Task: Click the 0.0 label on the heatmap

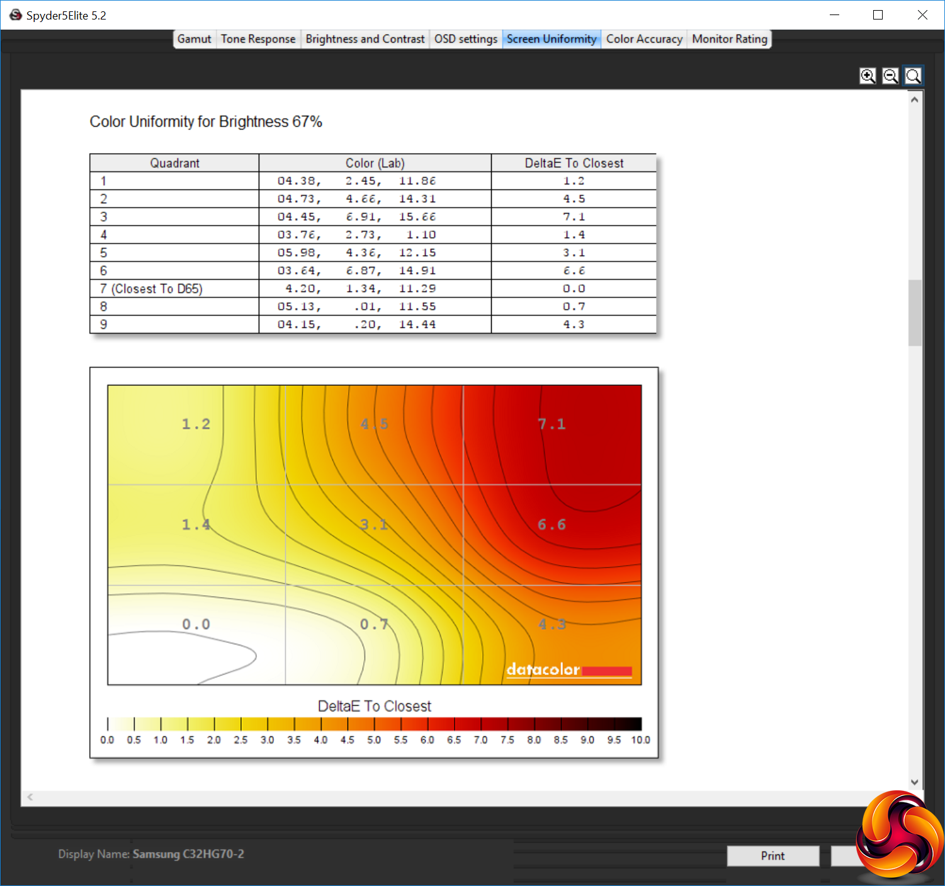Action: [x=196, y=624]
